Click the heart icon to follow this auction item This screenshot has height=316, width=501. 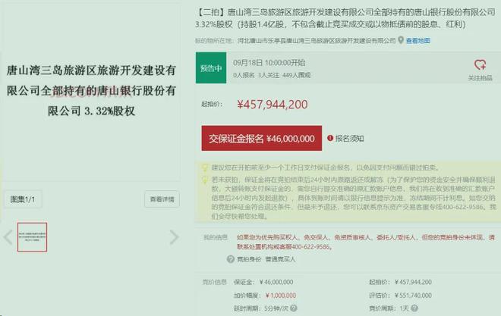[x=480, y=64]
